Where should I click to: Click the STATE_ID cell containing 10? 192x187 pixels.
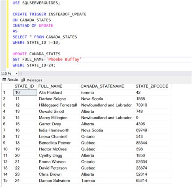tap(25, 92)
